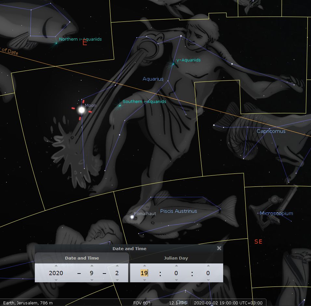Click the month field showing 9
Viewport: 311px width, 306px height.
[x=92, y=273]
